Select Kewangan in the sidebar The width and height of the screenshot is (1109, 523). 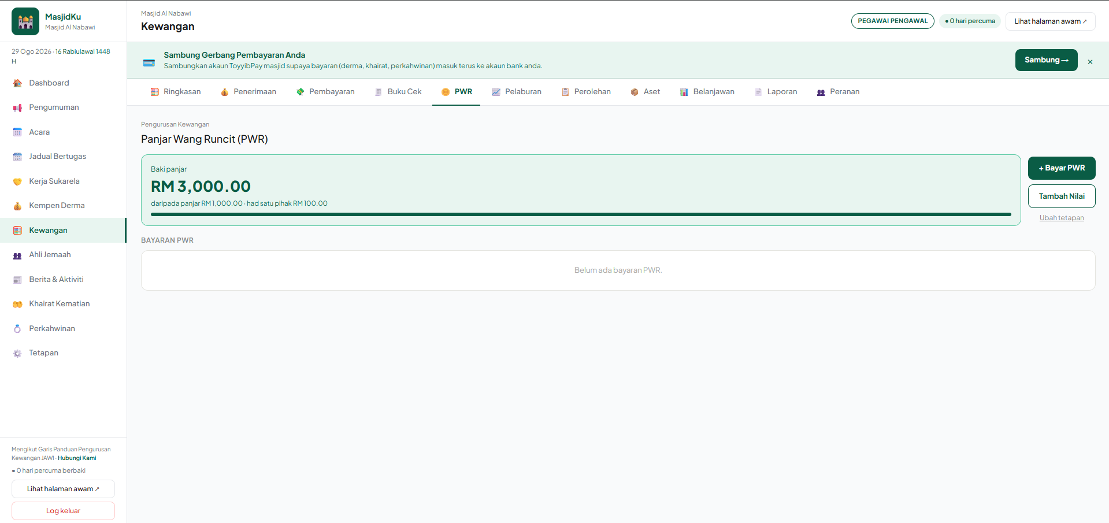[x=63, y=231]
